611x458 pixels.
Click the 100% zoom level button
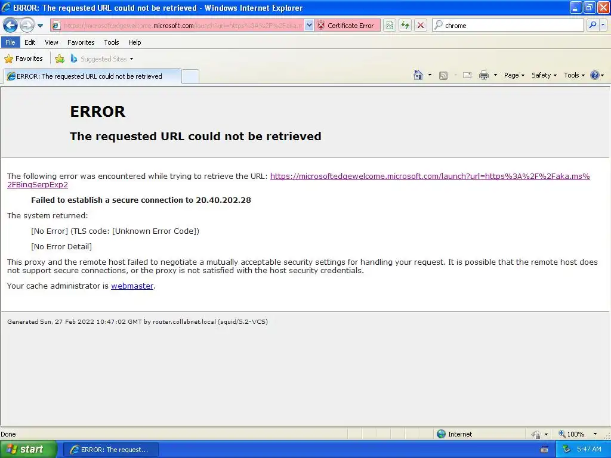572,434
